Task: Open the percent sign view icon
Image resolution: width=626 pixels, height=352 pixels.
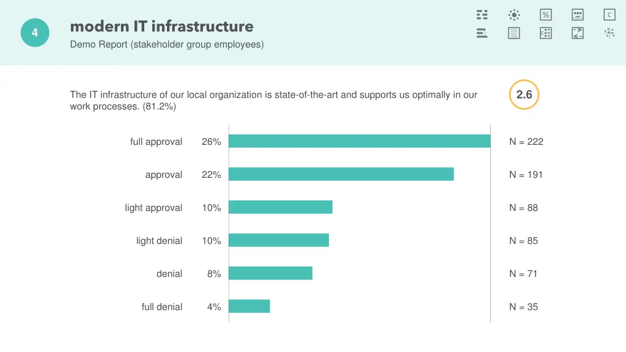Action: (x=546, y=15)
